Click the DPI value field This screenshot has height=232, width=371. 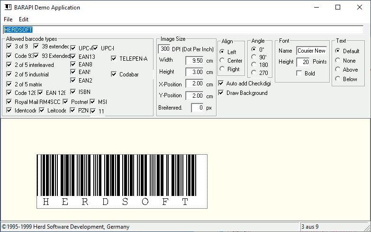click(164, 49)
